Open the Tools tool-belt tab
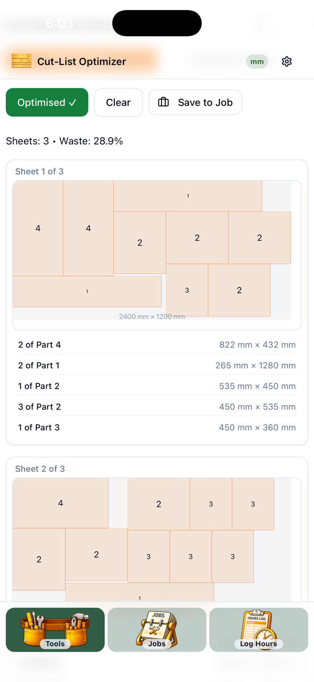Viewport: 314px width, 682px height. pyautogui.click(x=55, y=630)
